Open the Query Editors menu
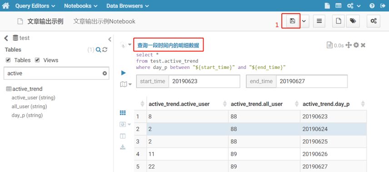 (35, 6)
